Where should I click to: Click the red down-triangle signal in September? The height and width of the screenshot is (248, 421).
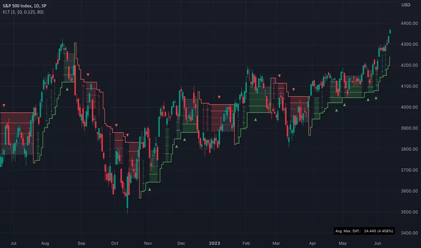[88, 75]
